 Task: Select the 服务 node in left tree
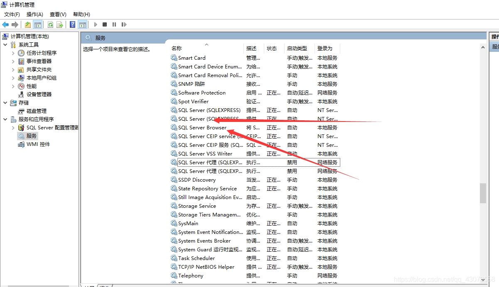click(32, 136)
